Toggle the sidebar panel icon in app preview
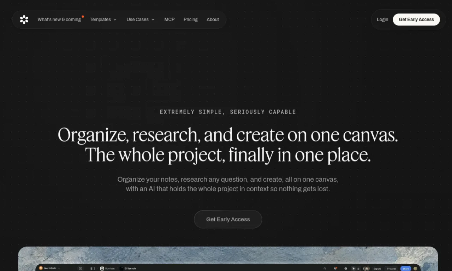This screenshot has height=271, width=452. [x=93, y=269]
